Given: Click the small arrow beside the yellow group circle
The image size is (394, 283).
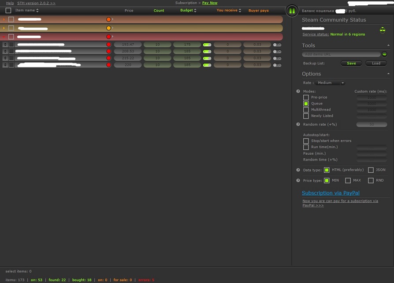Looking at the screenshot, I should [x=112, y=28].
